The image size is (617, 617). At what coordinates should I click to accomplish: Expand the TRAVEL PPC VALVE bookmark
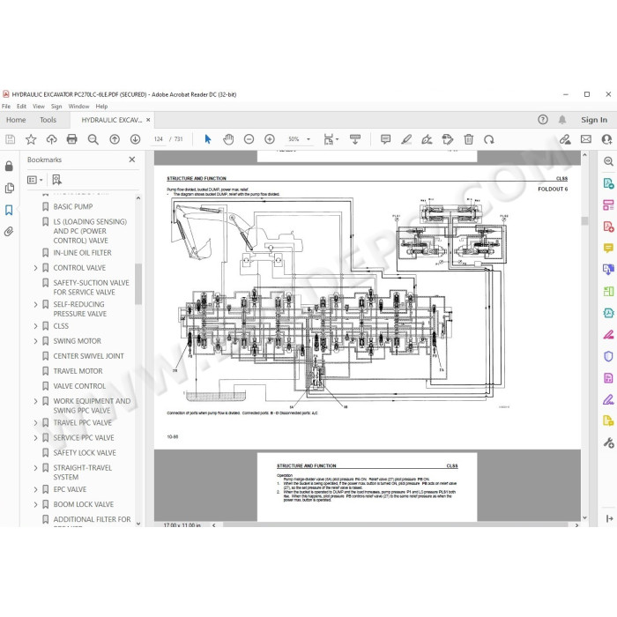point(35,423)
